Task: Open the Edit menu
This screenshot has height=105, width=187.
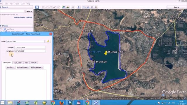Action: click(x=6, y=4)
